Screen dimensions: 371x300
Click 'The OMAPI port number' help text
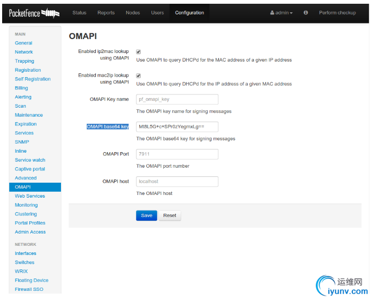coord(163,166)
